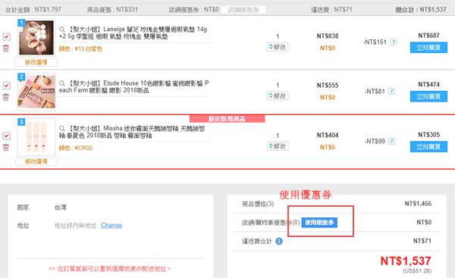Click magnifier icon beside Laneige product title
This screenshot has height=278, width=455.
pyautogui.click(x=62, y=30)
